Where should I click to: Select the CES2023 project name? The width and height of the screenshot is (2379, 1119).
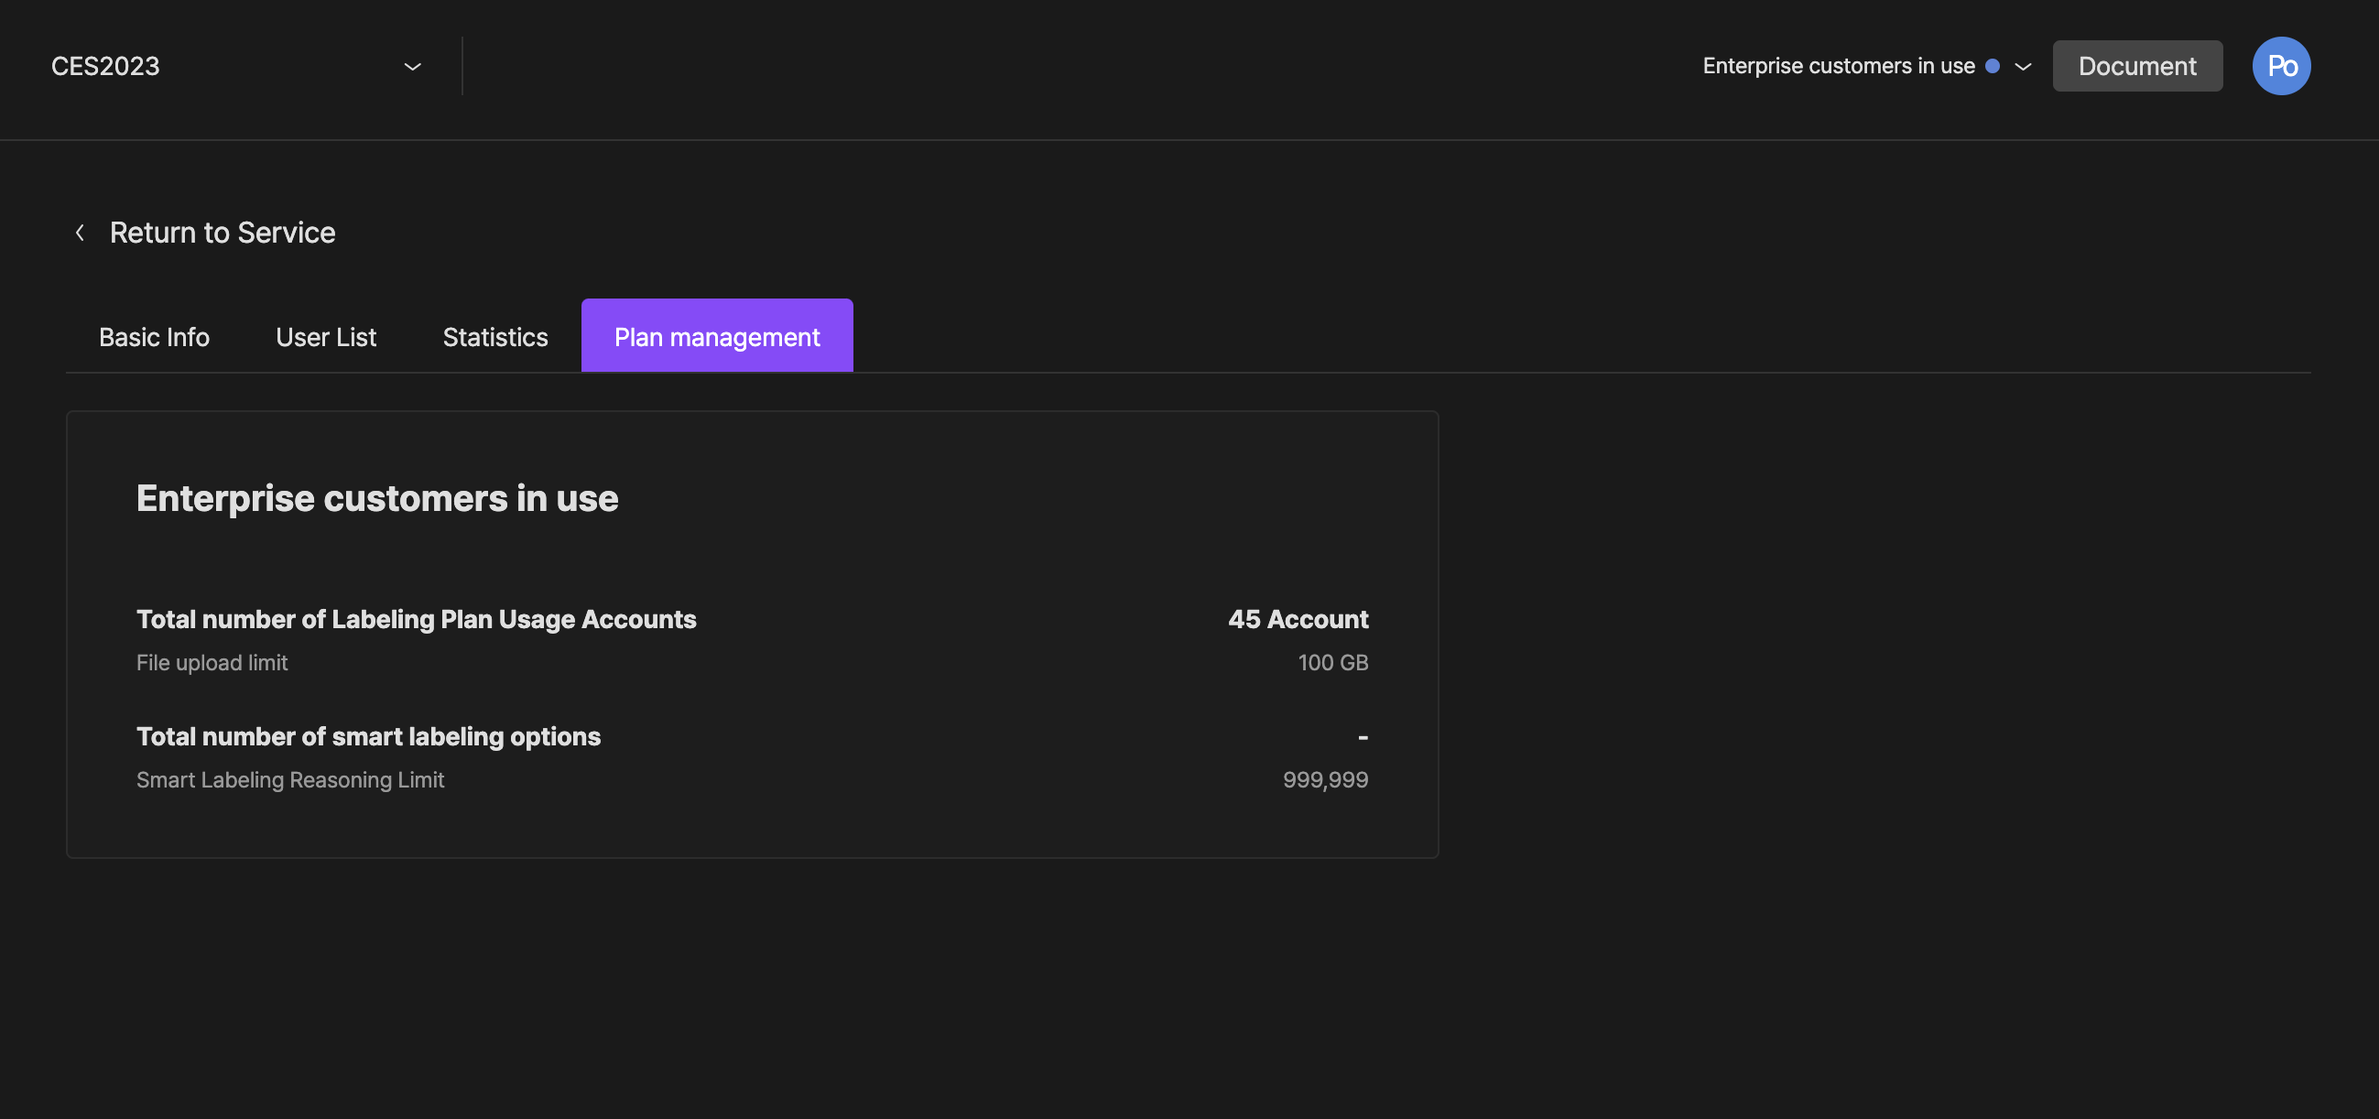pos(105,67)
